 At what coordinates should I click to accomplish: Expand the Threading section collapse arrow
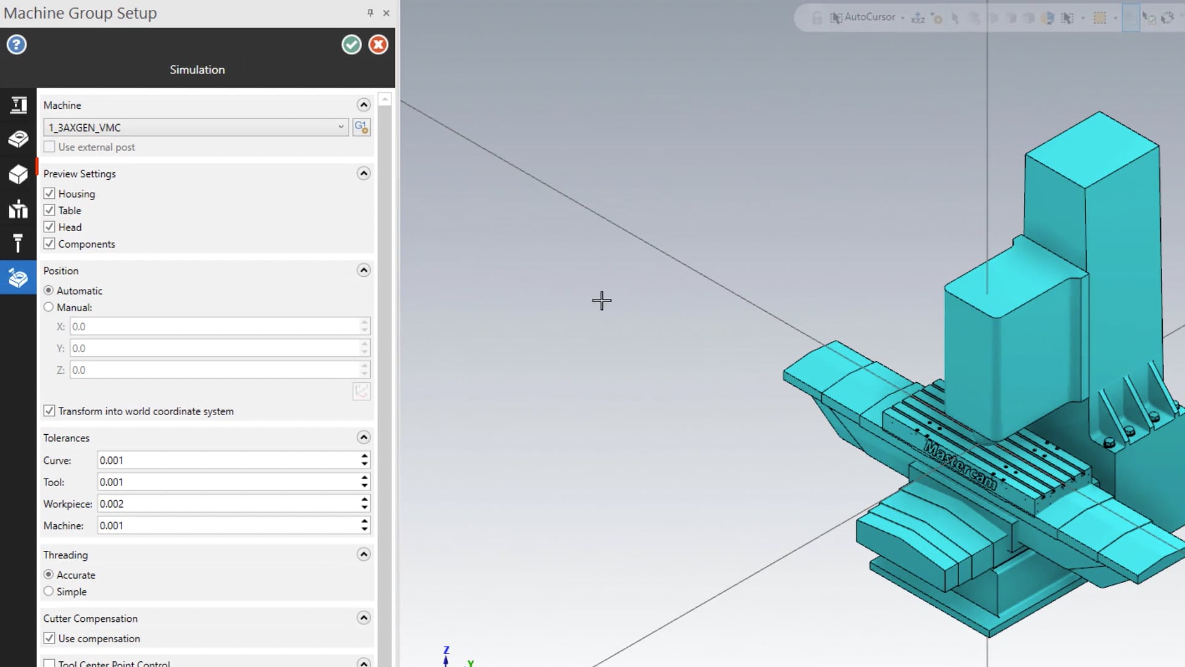point(362,555)
